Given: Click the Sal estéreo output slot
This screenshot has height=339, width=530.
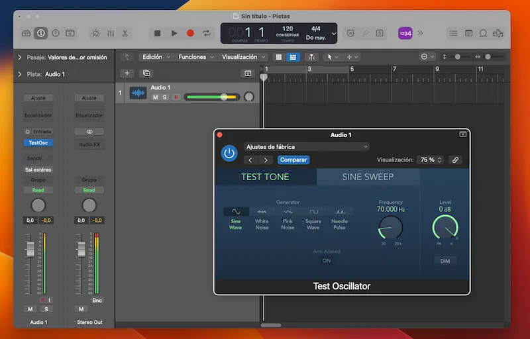Looking at the screenshot, I should pyautogui.click(x=38, y=170).
